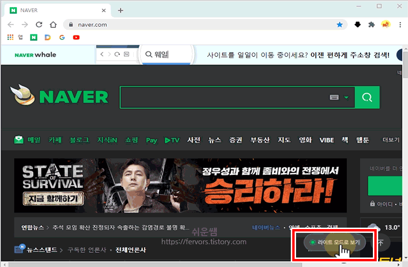Open the Apps grid bookmark
This screenshot has height=267, width=408.
coord(10,37)
